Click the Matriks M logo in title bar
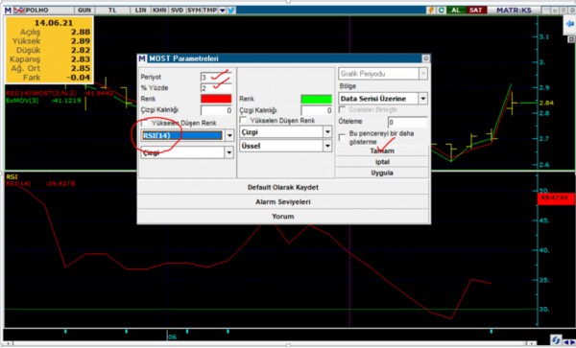The height and width of the screenshot is (348, 576). pyautogui.click(x=8, y=11)
